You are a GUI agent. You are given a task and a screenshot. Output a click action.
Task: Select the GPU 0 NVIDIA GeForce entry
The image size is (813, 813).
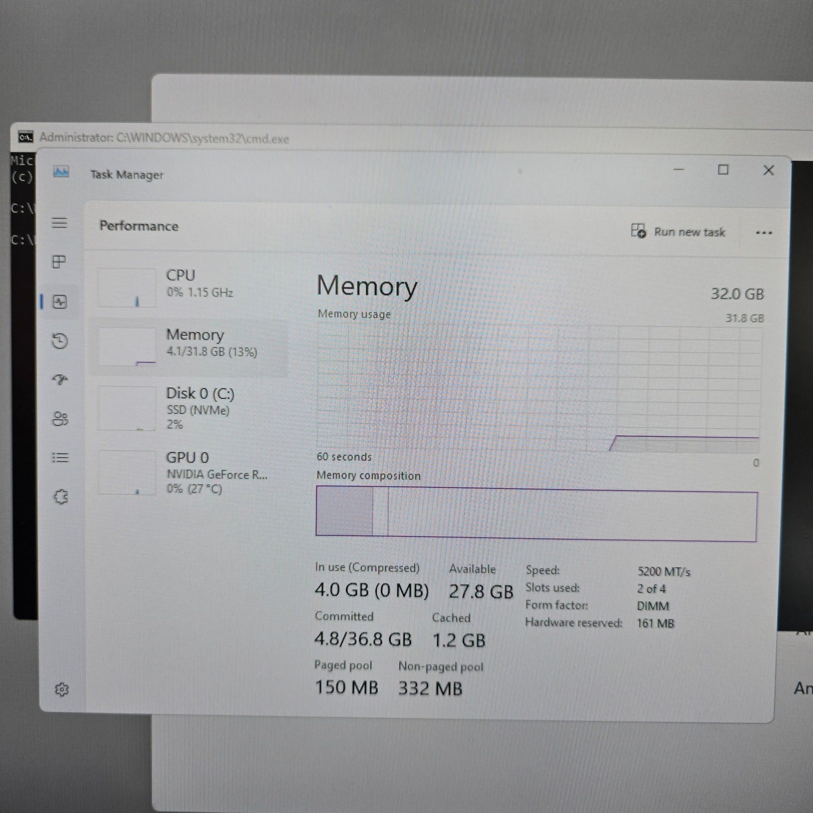coord(190,472)
